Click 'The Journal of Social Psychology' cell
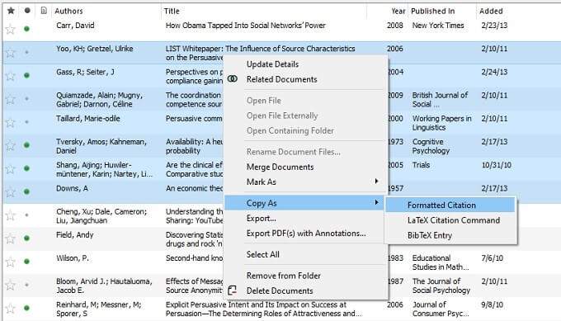Image resolution: width=561 pixels, height=321 pixels. click(441, 286)
